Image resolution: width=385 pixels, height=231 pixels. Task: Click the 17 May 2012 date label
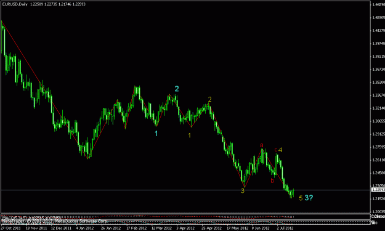tap(237, 229)
